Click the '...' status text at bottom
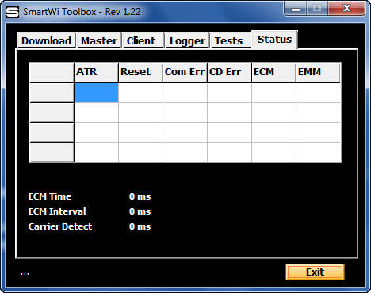371x293 pixels. coord(25,274)
